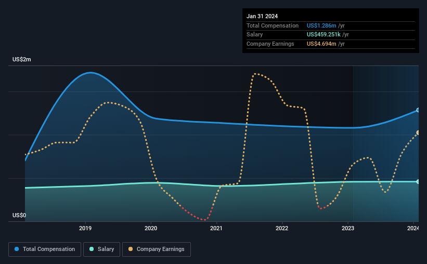Image resolution: width=427 pixels, height=264 pixels.
Task: Click the Company Earnings label in tooltip
Action: 270,44
